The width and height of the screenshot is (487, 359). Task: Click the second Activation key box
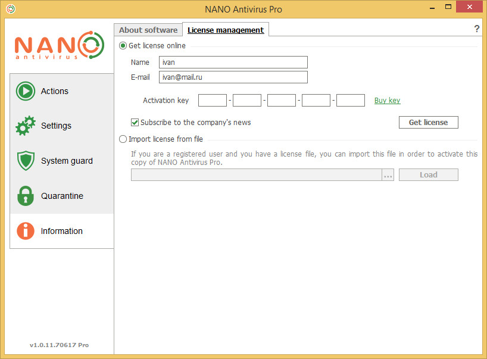click(247, 100)
